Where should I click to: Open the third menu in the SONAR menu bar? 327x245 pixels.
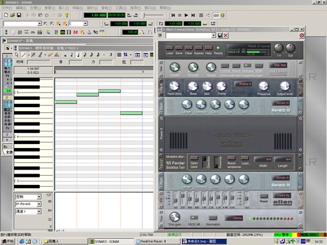[35, 8]
